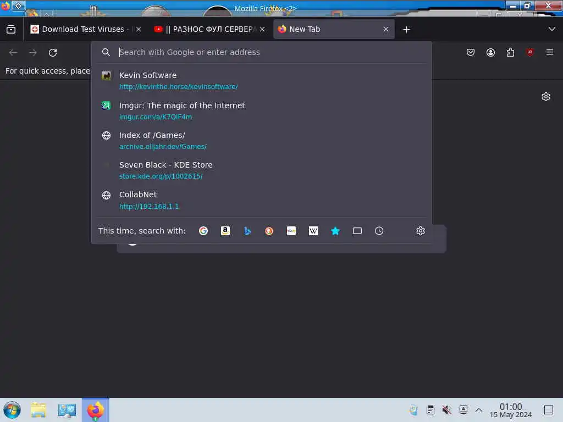Click show desktop button in taskbar
Screen dimensions: 563x422
549,410
